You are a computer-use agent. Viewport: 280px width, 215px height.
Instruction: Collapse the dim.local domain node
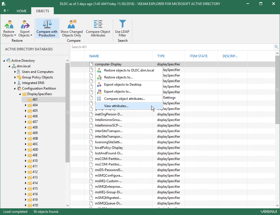tap(9, 66)
